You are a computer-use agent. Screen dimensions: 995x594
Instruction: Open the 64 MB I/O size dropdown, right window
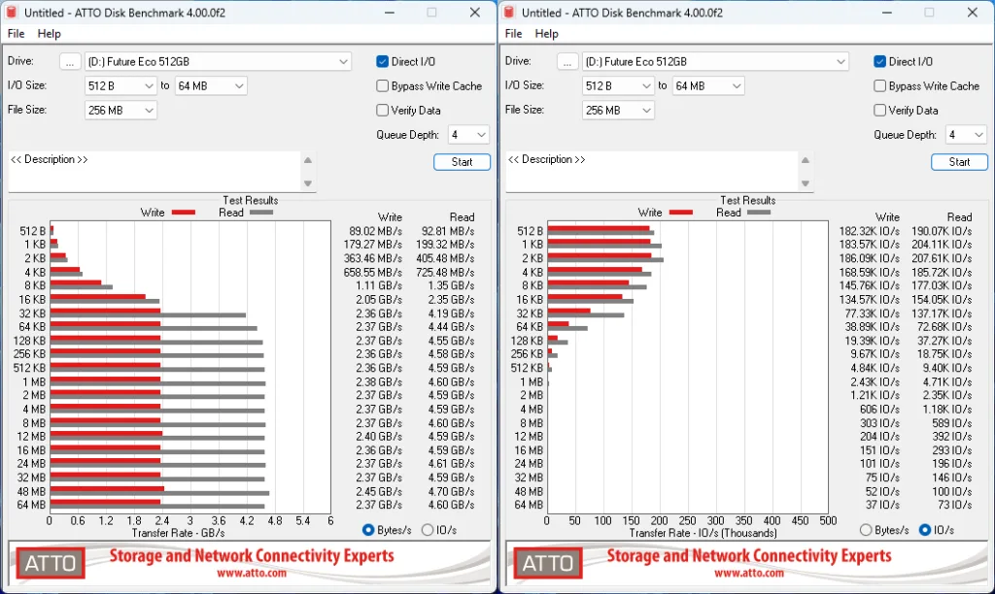[708, 85]
